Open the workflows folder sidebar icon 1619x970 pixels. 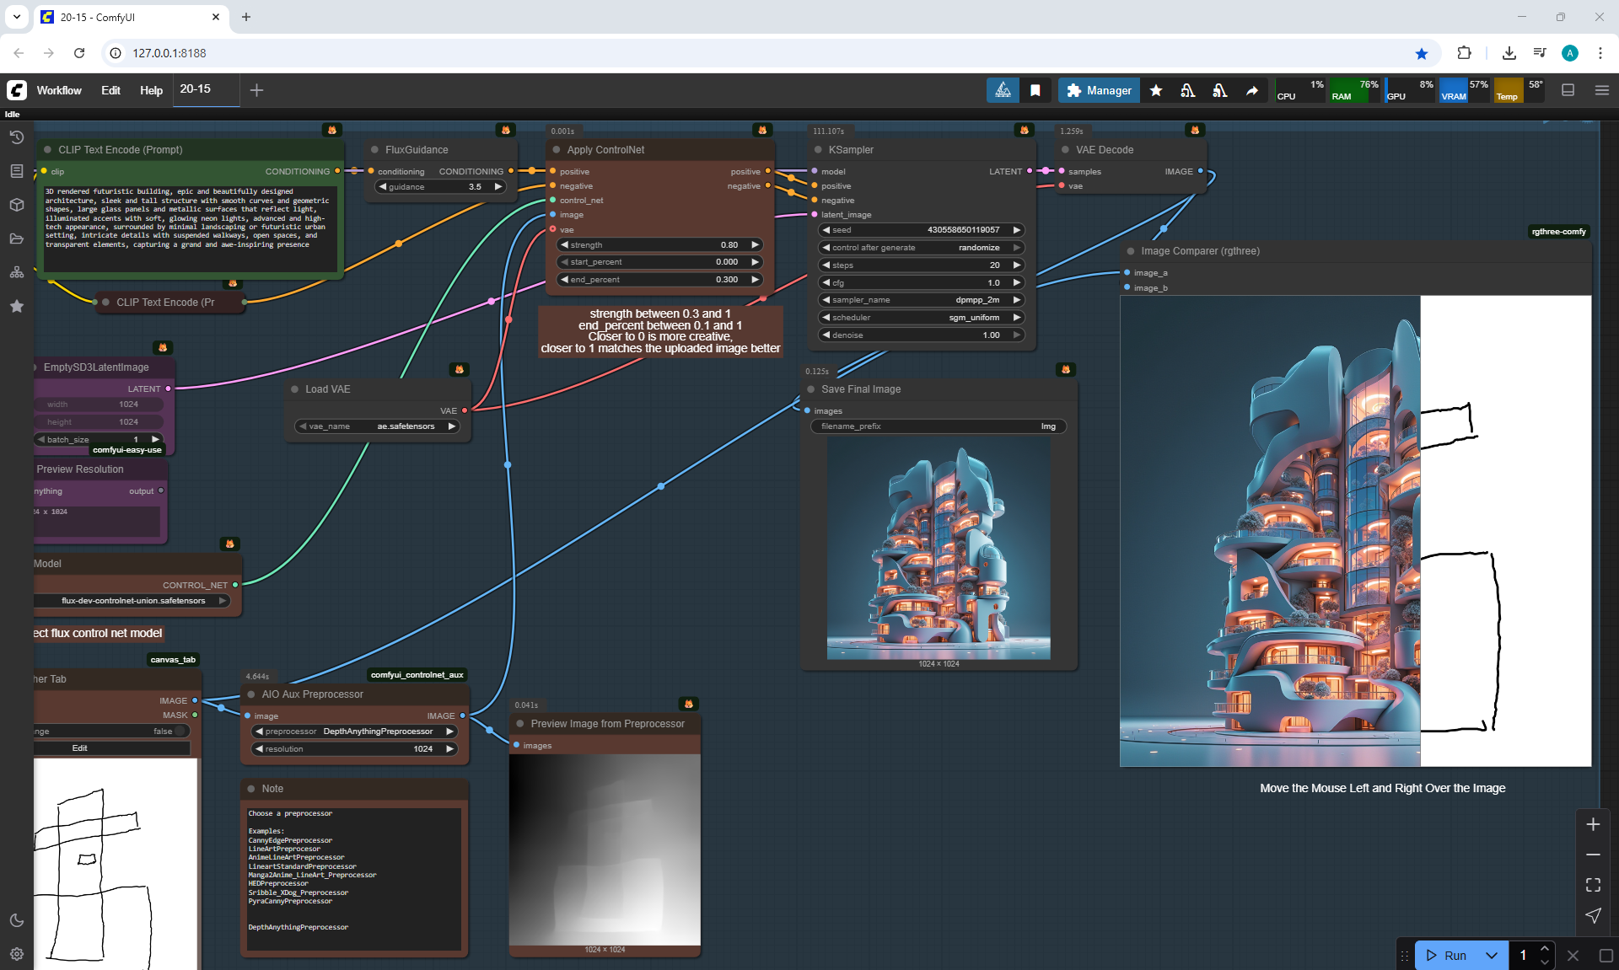[x=16, y=238]
